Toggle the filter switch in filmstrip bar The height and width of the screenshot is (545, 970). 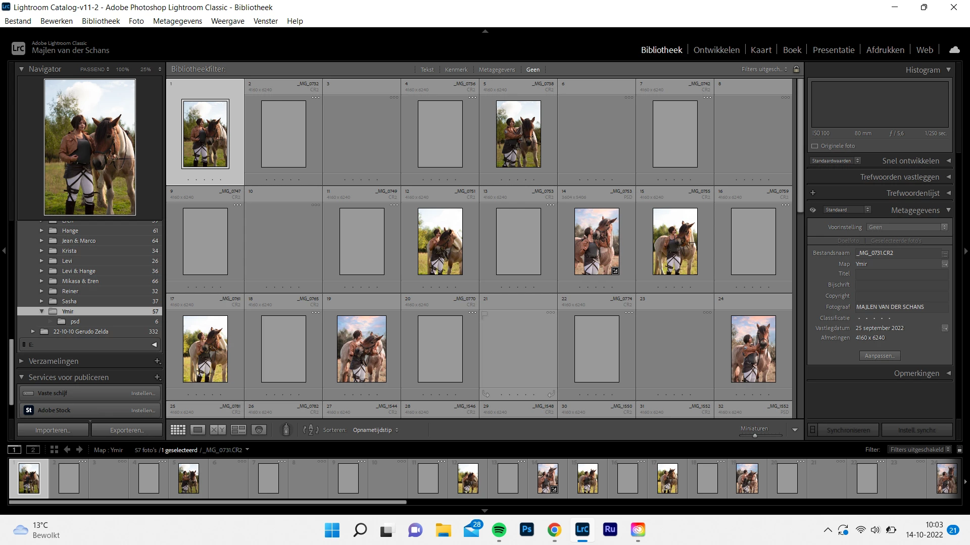click(960, 450)
